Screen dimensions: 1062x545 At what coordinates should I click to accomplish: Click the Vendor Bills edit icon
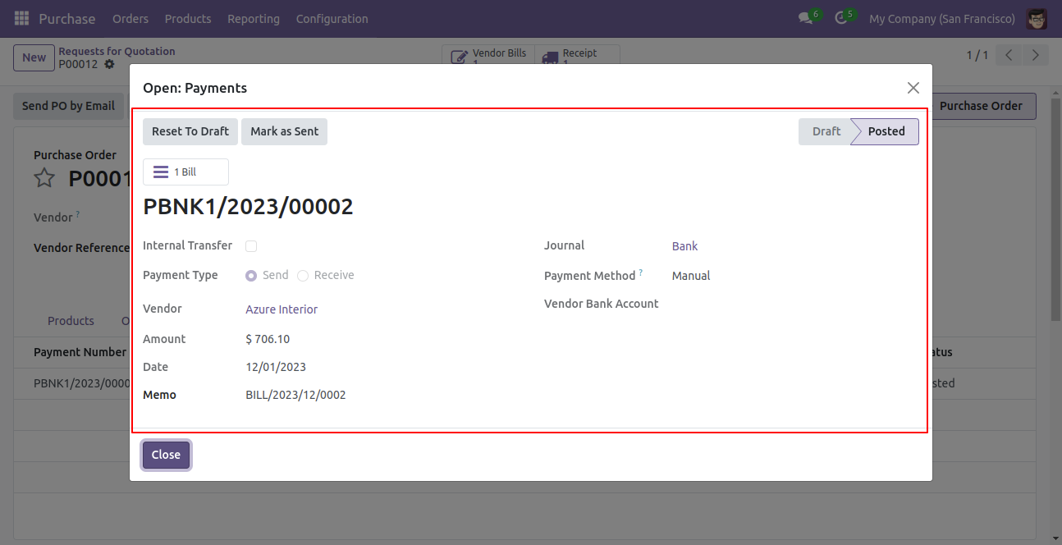460,57
